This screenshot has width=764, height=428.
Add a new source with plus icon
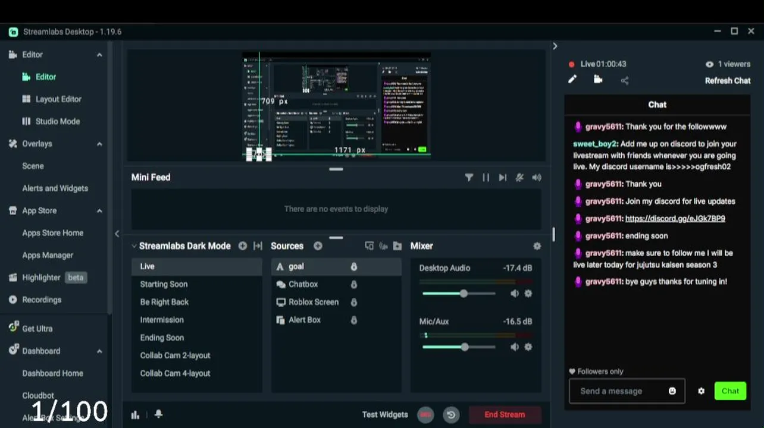318,246
